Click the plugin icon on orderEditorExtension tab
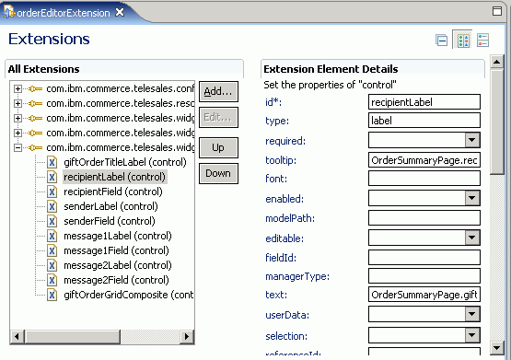The width and height of the screenshot is (511, 360). pyautogui.click(x=8, y=12)
